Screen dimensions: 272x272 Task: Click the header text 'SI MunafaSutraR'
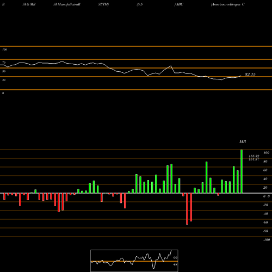(67, 4)
